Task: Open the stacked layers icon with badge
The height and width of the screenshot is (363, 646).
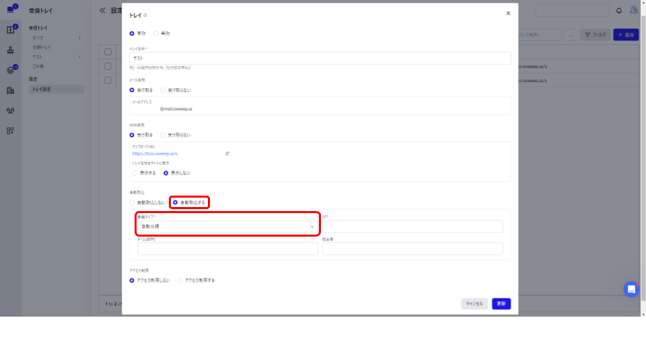Action: point(10,70)
